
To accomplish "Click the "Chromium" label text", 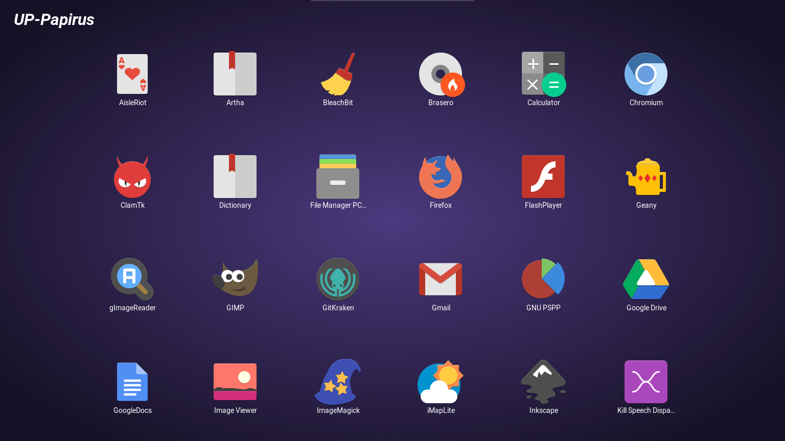I will (646, 103).
